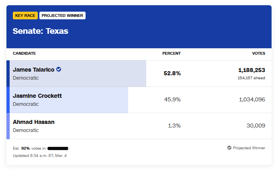The width and height of the screenshot is (278, 171).
Task: Select the Ahmad Hassan candidate name
Action: [x=34, y=122]
